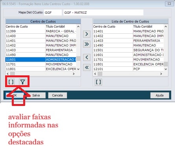The height and width of the screenshot is (146, 175).
Task: Select row 11399 FABRICA - GERAL in the left list
Action: tap(41, 31)
